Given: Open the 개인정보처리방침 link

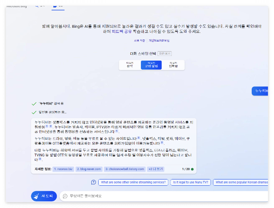Looking at the screenshot, I should tap(159, 41).
